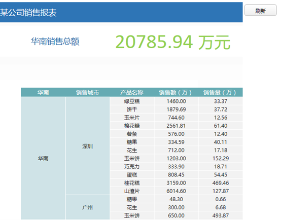Select the 6014.60 sales amount cell
This screenshot has height=220, width=281.
(x=177, y=191)
